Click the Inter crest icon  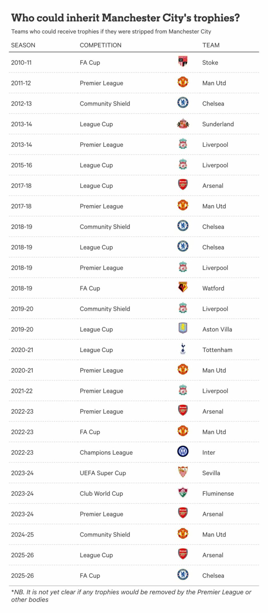click(183, 452)
